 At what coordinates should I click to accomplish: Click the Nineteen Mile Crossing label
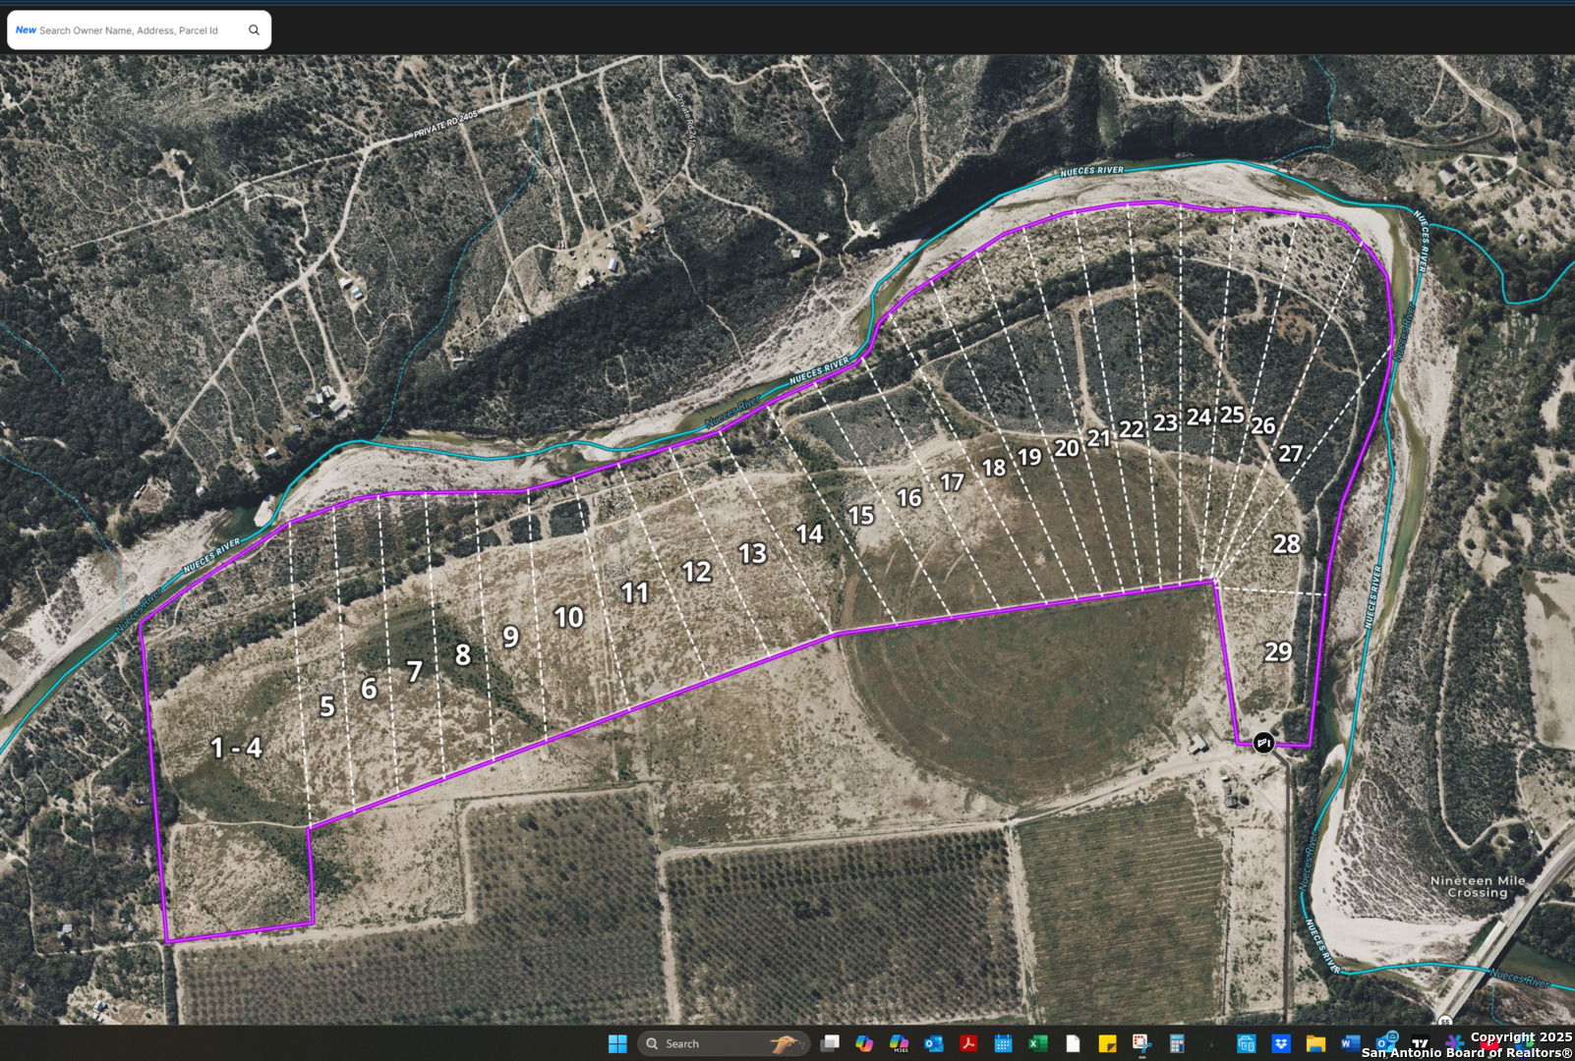(1477, 887)
